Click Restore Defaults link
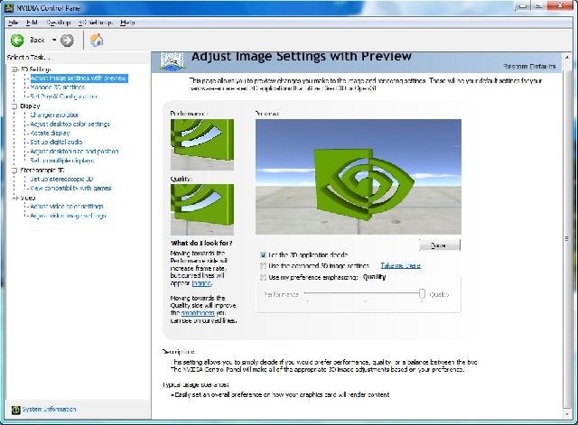This screenshot has width=578, height=425. [529, 66]
